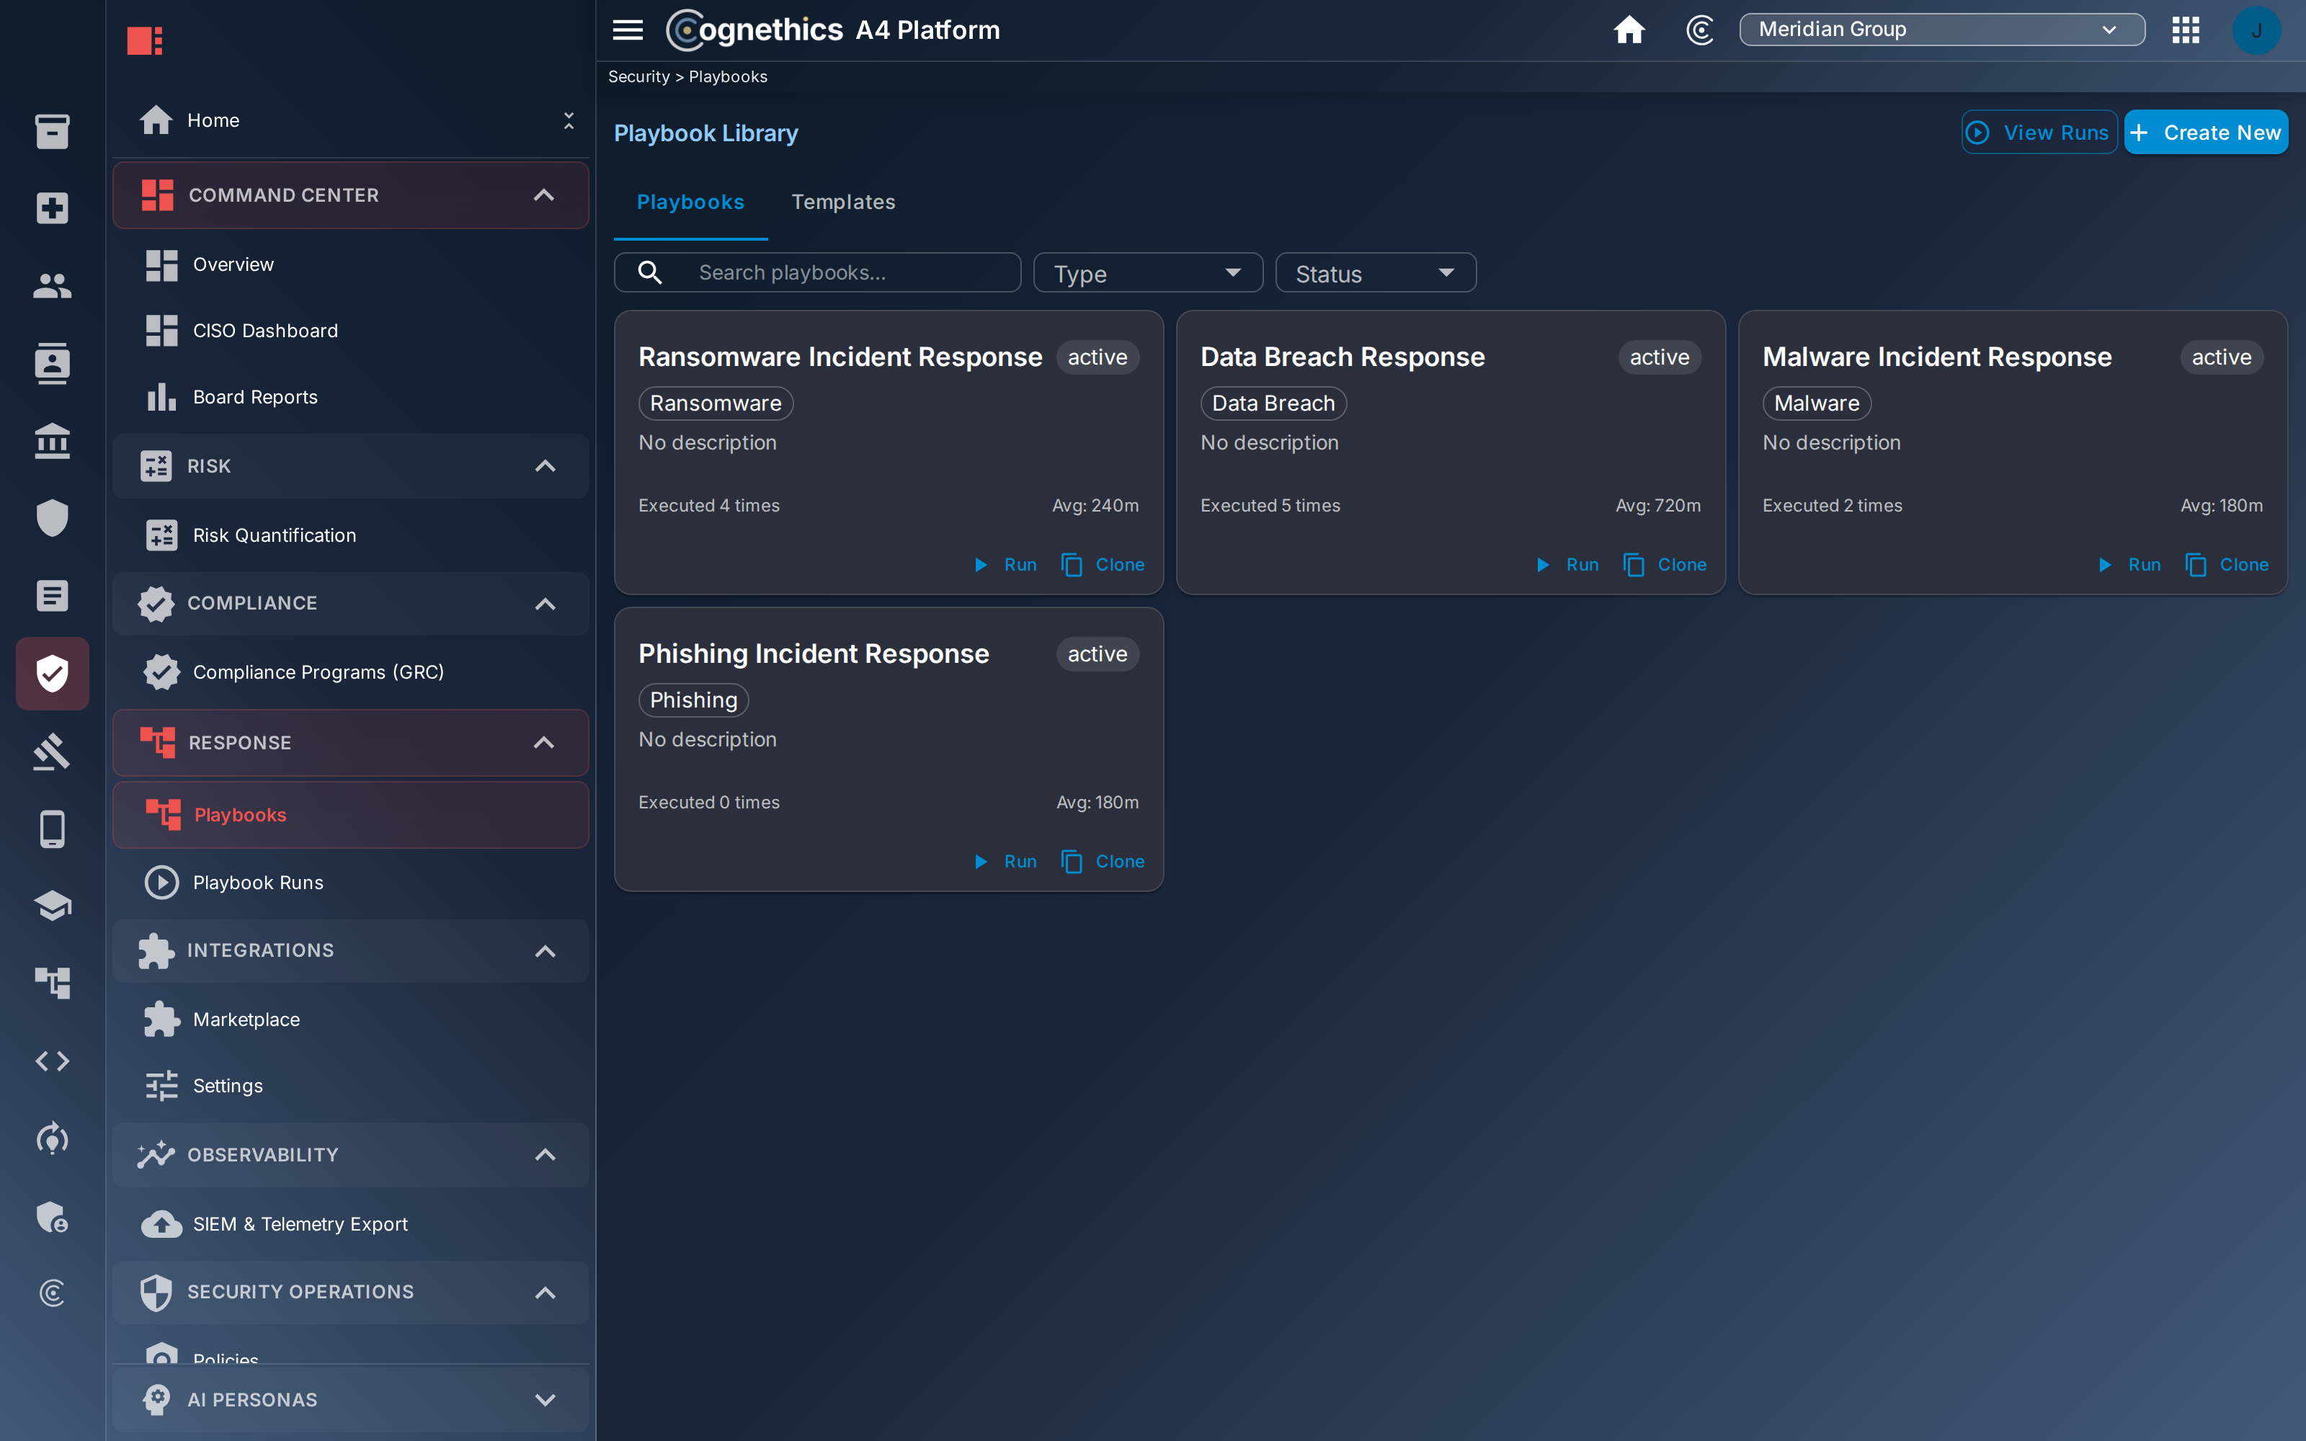Viewport: 2306px width, 1441px height.
Task: Open the user avatar J
Action: coord(2256,30)
